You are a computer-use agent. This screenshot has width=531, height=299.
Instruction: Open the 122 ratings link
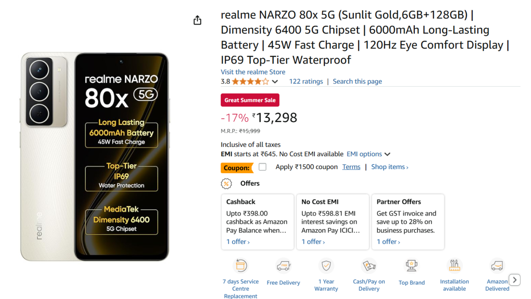306,81
